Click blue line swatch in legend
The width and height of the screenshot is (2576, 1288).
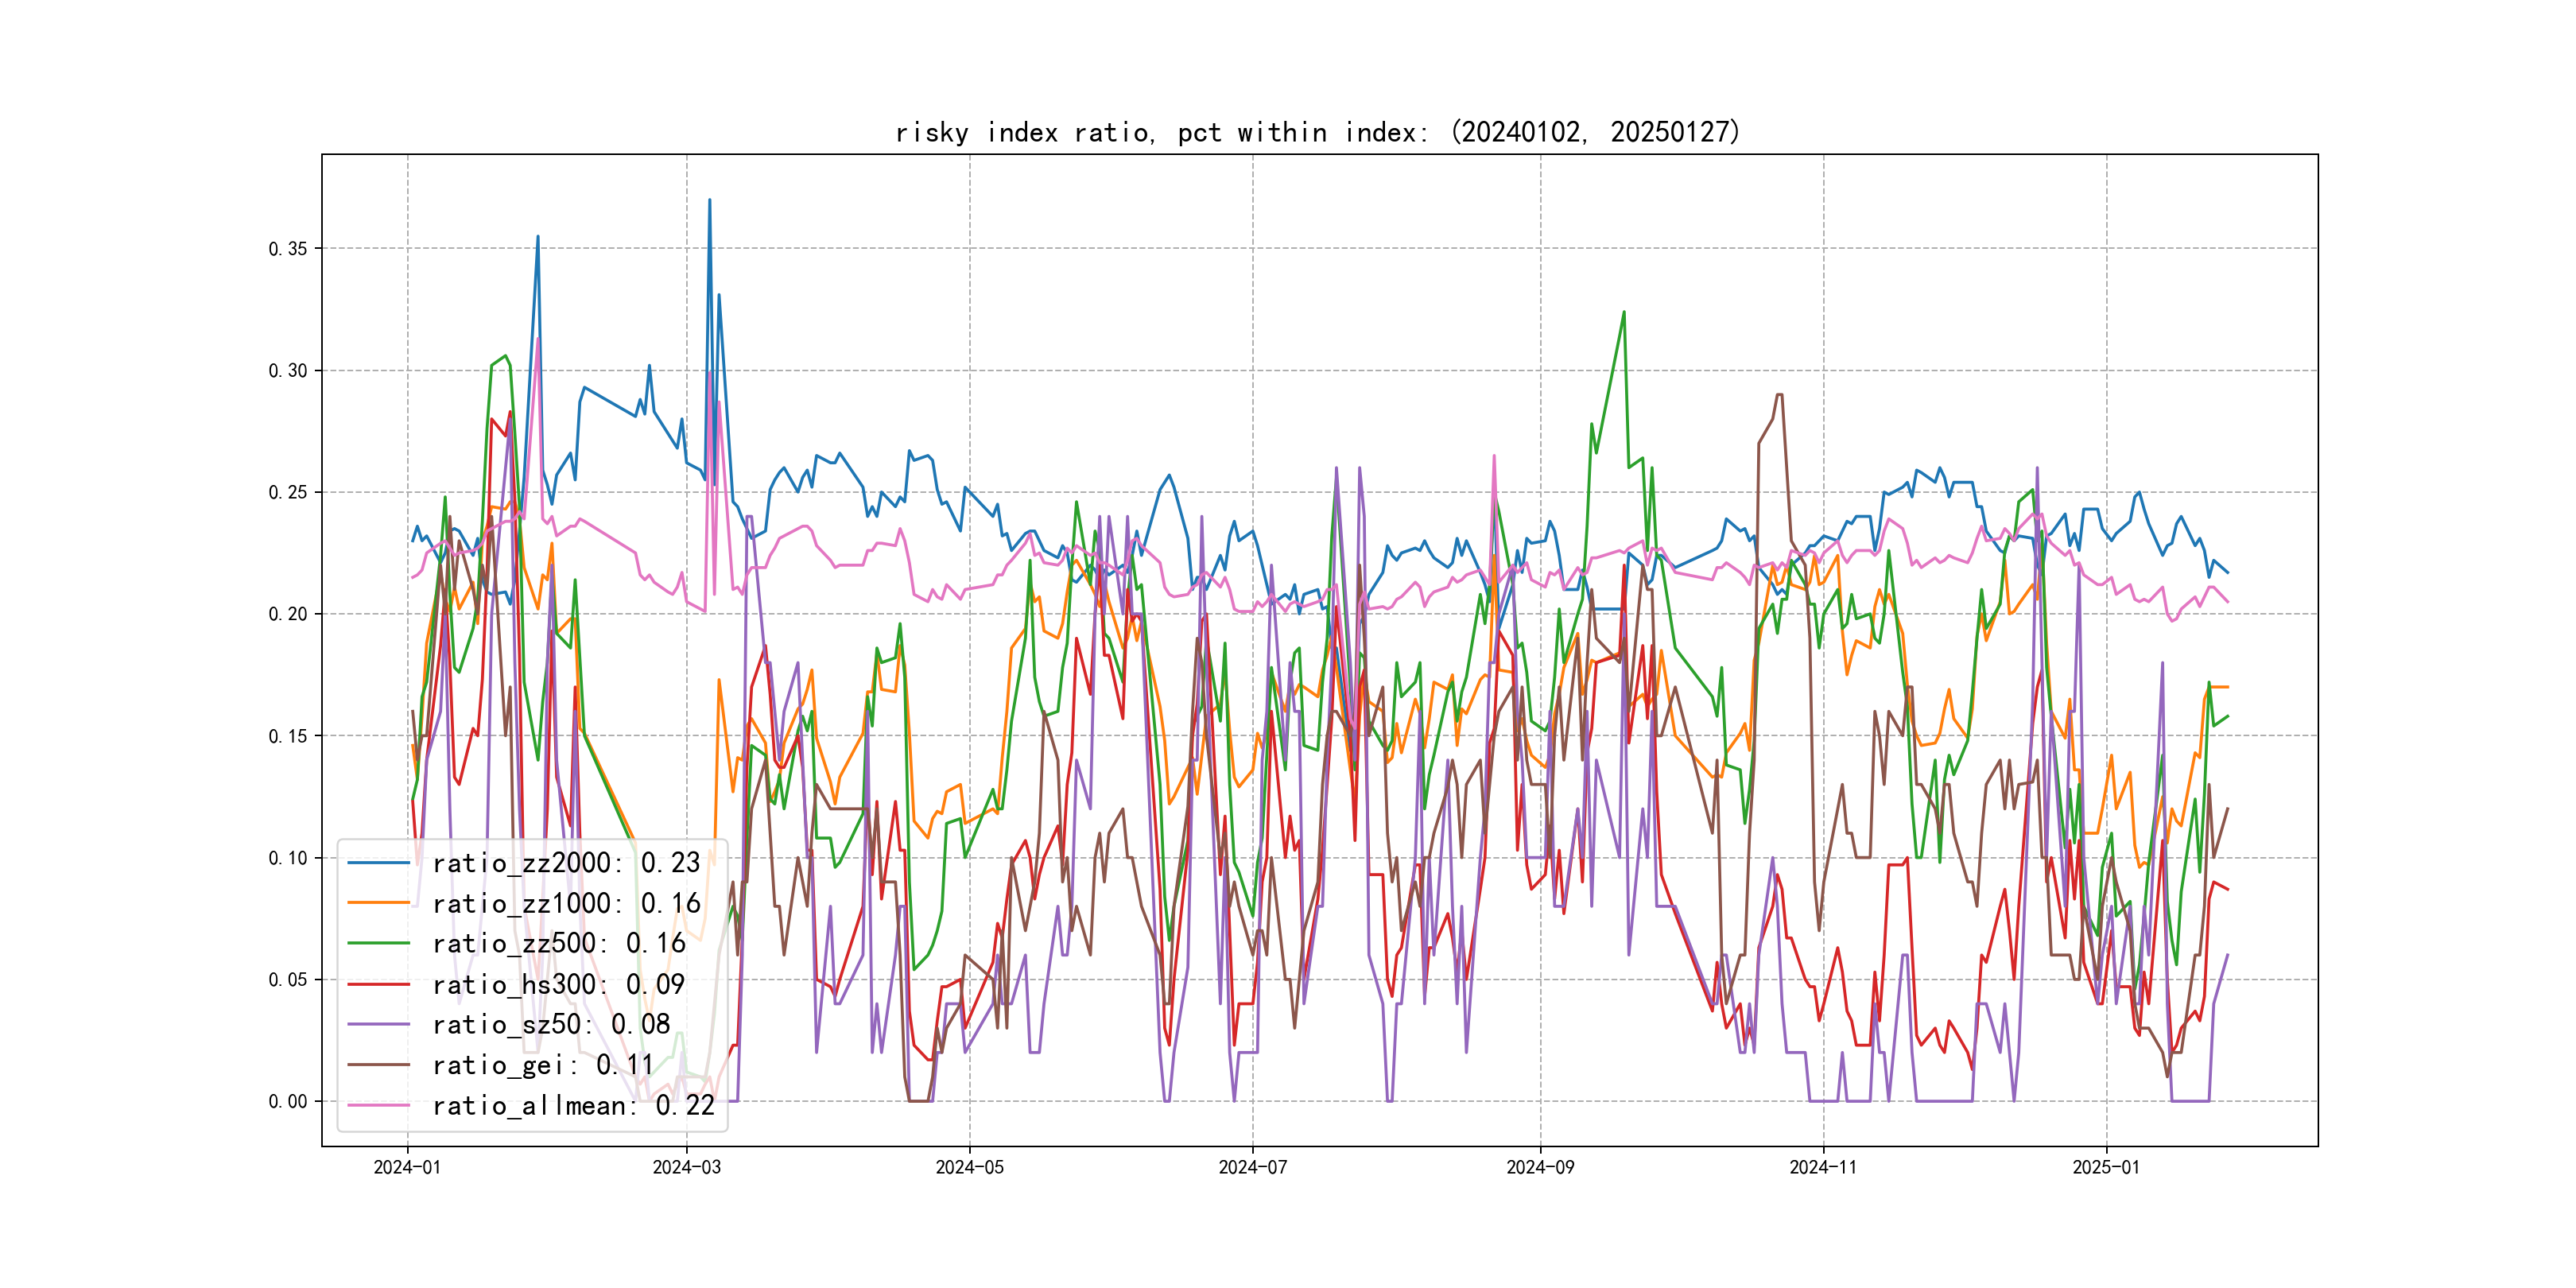[x=379, y=863]
